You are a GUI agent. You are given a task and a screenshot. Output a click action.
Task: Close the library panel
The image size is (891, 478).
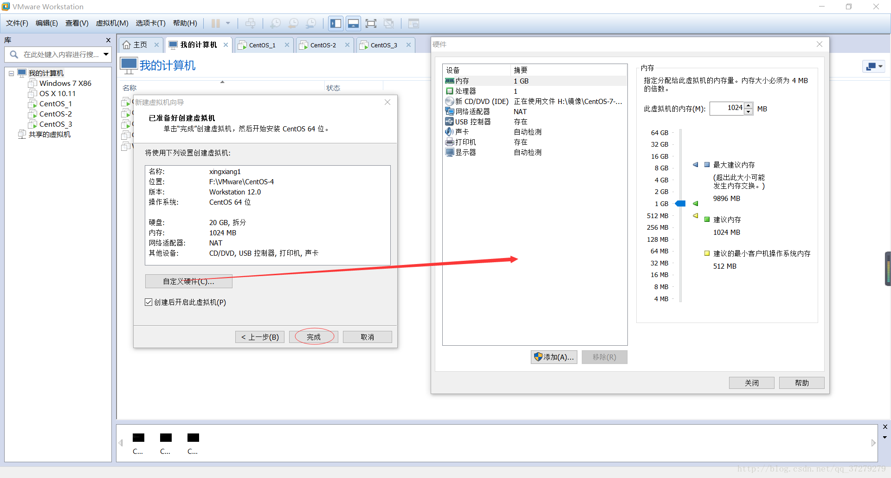click(x=108, y=40)
